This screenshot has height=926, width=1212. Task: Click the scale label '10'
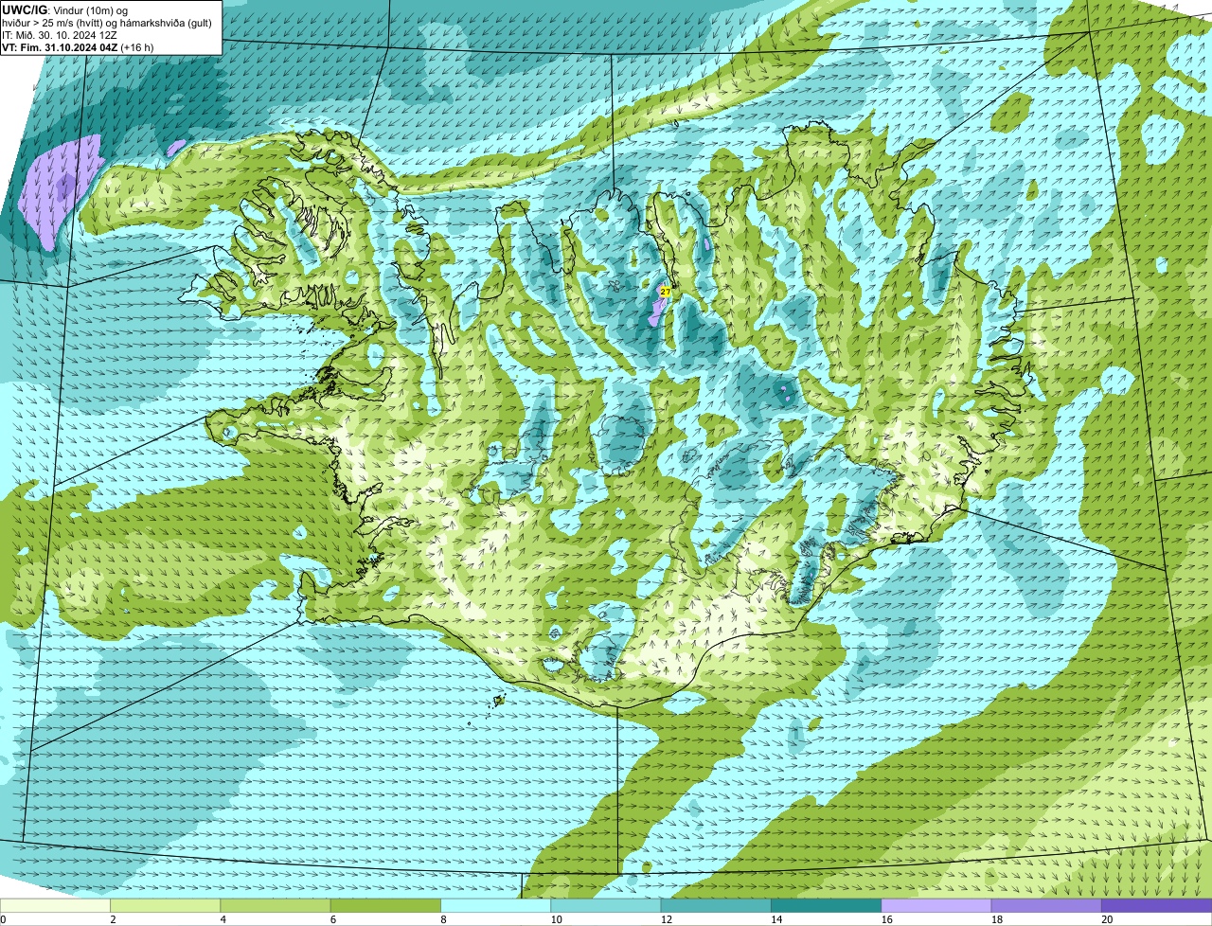[x=556, y=919]
